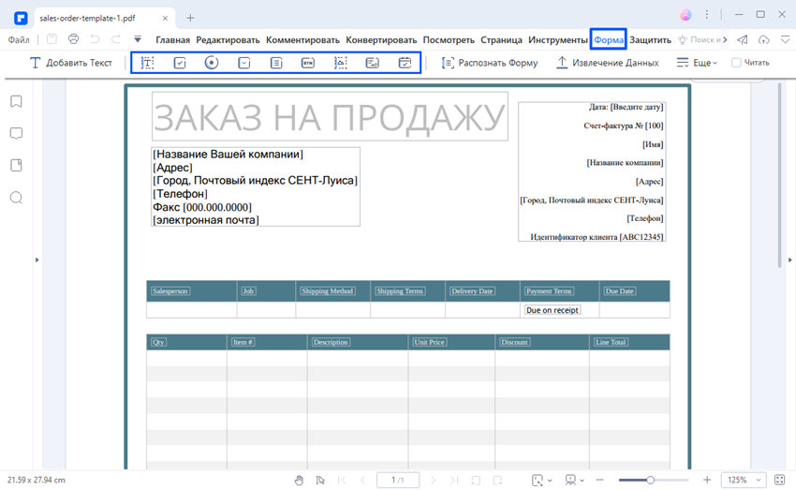Click zoom out minus button
Viewport: 796px width, 490px height.
[x=600, y=480]
